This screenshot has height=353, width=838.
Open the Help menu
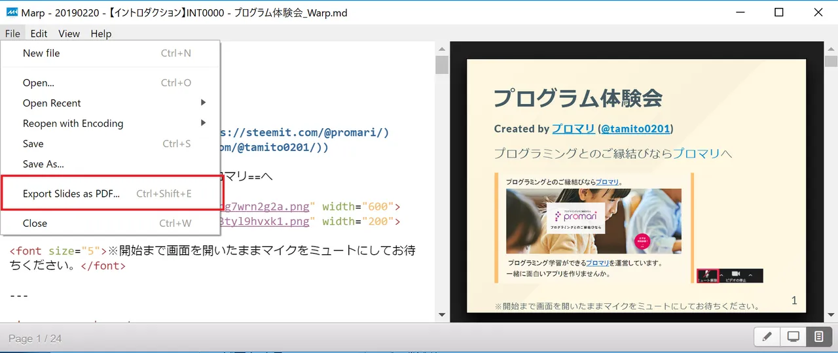click(x=101, y=33)
